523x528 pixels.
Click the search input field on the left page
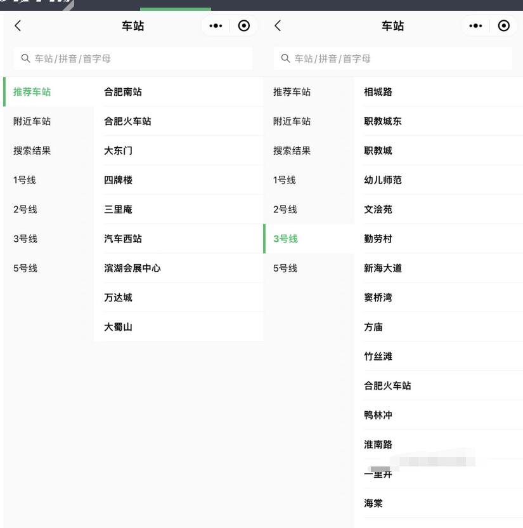pyautogui.click(x=133, y=58)
